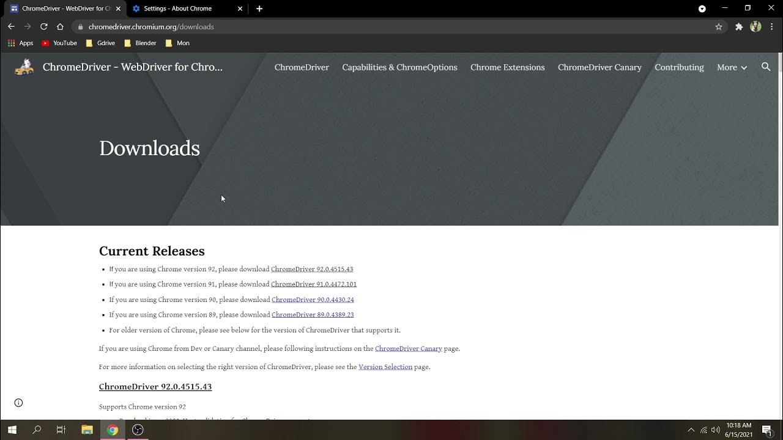The width and height of the screenshot is (783, 440).
Task: Click the Chrome taskbar icon
Action: pyautogui.click(x=113, y=430)
